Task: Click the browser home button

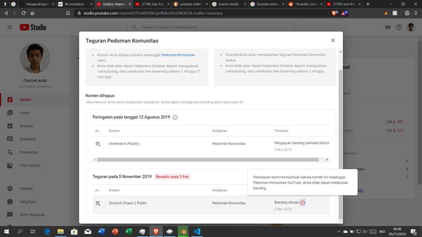Action: coord(32,13)
